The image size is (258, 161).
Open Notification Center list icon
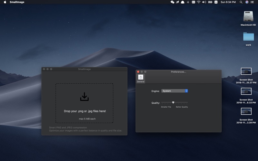[x=252, y=2]
